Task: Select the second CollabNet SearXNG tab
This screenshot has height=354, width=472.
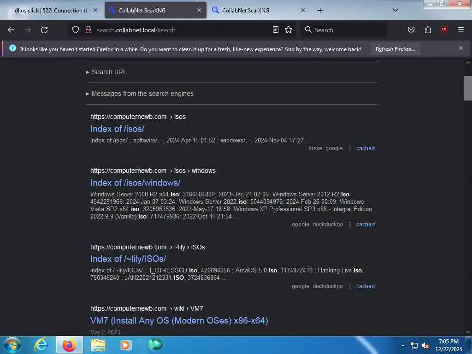Action: pos(155,10)
